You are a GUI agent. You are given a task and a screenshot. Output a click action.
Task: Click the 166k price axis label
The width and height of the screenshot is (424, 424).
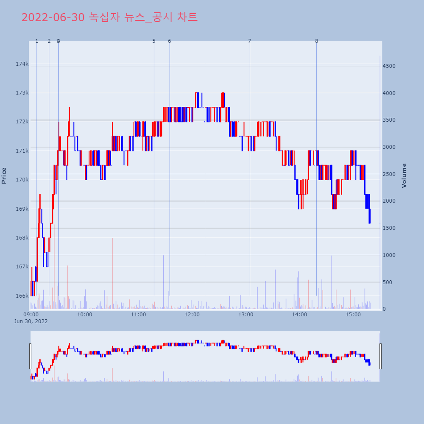pyautogui.click(x=22, y=296)
